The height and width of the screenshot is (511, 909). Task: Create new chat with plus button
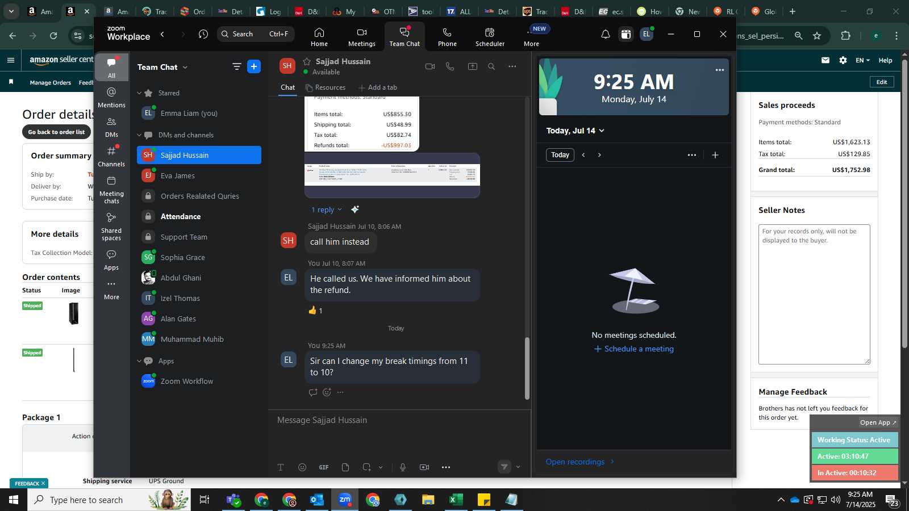[254, 66]
